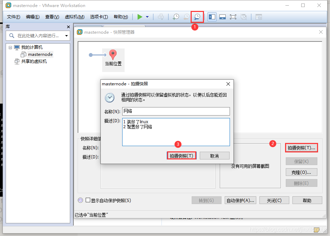Close the 库 library panel
The height and width of the screenshot is (236, 330).
pyautogui.click(x=68, y=27)
